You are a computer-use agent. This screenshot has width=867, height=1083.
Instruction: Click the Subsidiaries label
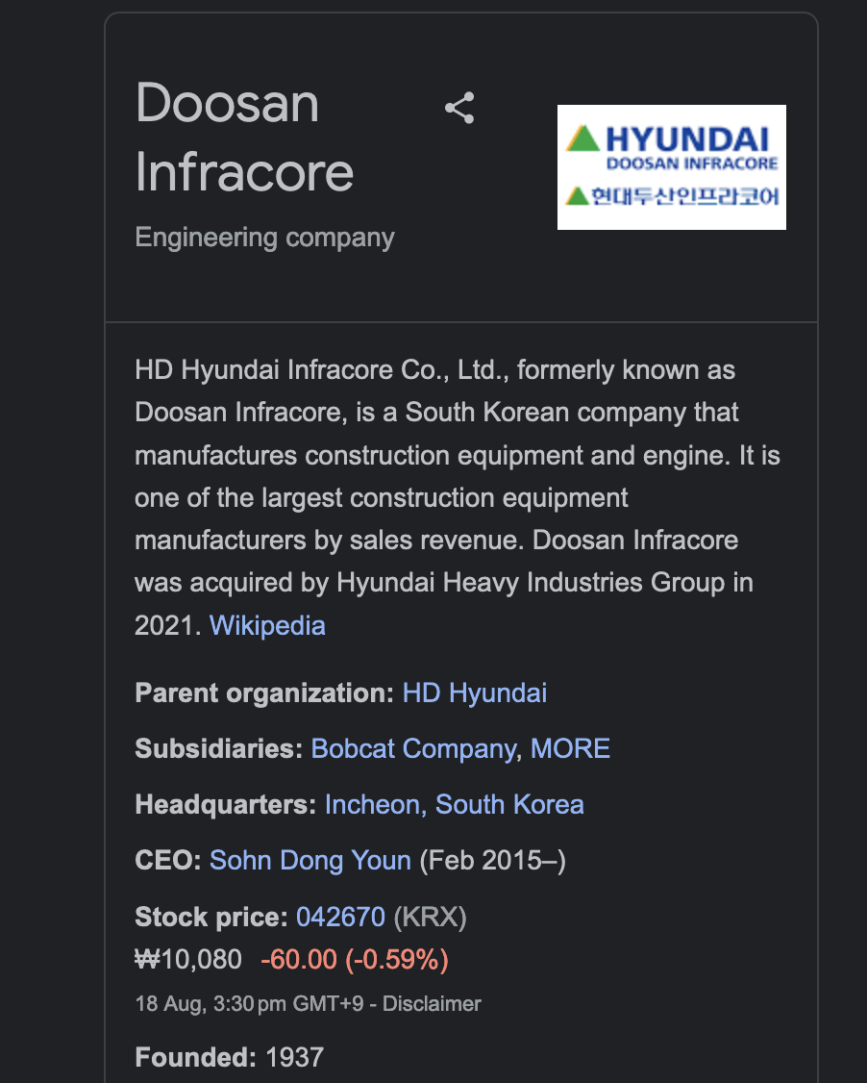coord(219,748)
